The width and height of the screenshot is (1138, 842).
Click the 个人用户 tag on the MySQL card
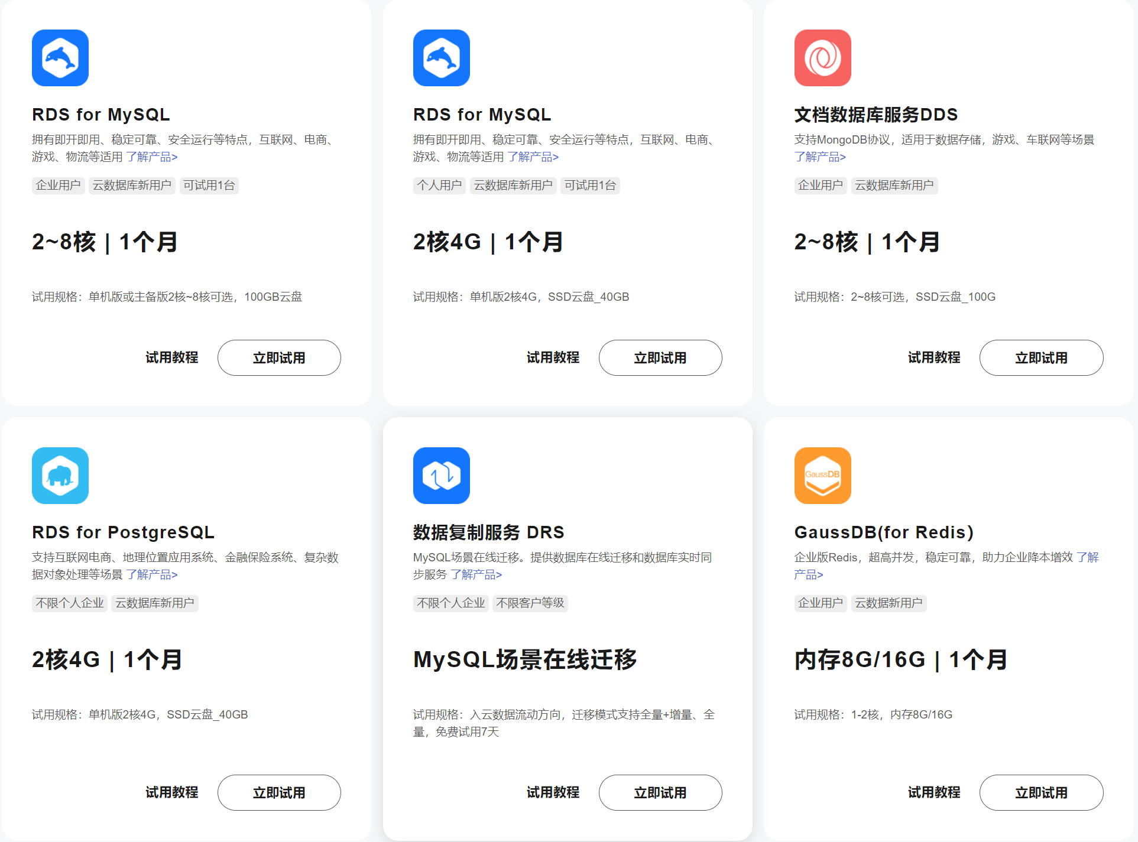coord(439,186)
